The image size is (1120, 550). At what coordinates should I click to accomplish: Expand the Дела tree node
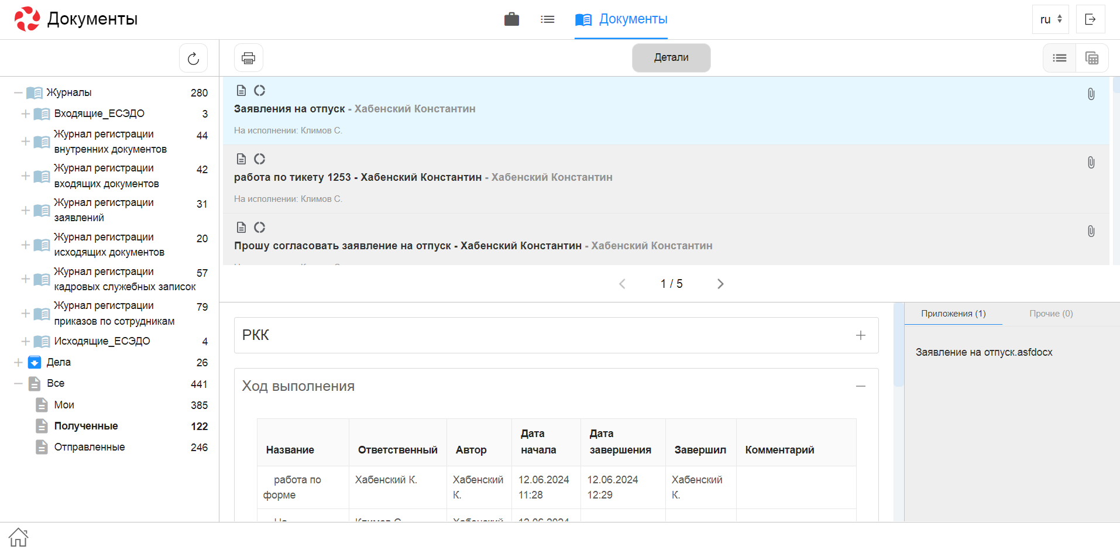click(18, 362)
